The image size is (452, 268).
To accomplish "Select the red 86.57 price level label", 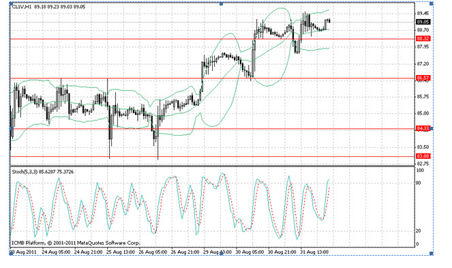I will pyautogui.click(x=423, y=78).
